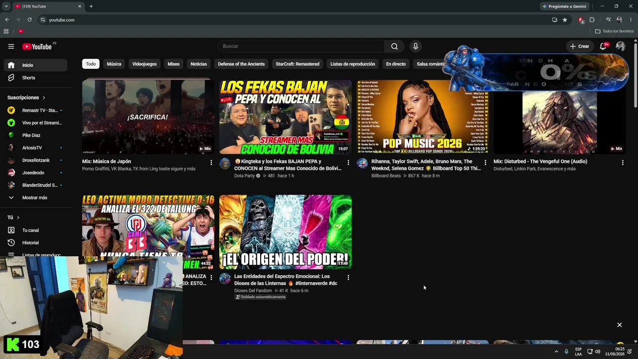Screen dimensions: 638x359
Task: Click the Crear button
Action: (x=580, y=46)
